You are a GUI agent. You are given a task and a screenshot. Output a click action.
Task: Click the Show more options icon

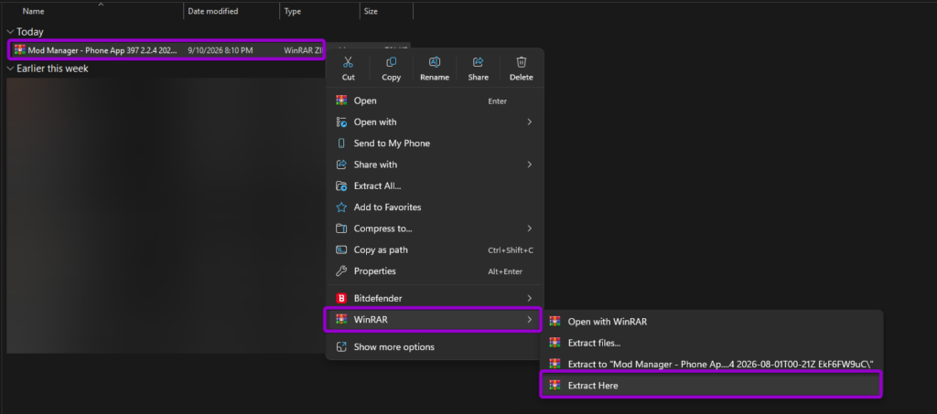pos(342,346)
